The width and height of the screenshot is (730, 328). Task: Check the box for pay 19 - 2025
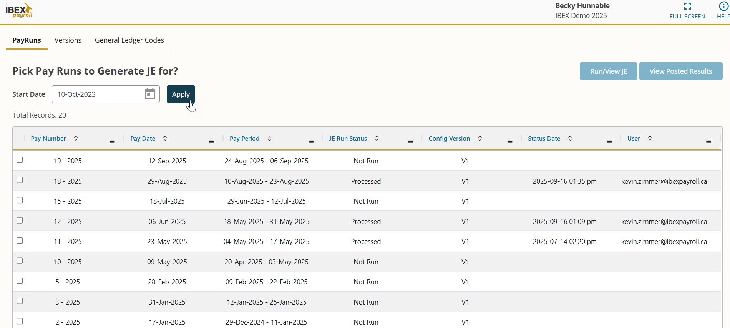(20, 160)
